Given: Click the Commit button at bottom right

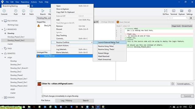Looking at the screenshot, I should tap(187, 96).
